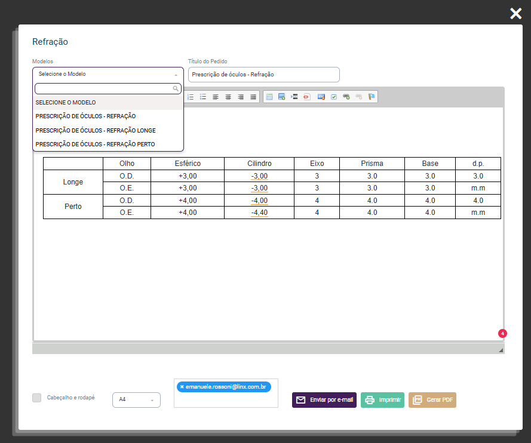Click the anchor flag icon
The width and height of the screenshot is (531, 443).
[372, 97]
